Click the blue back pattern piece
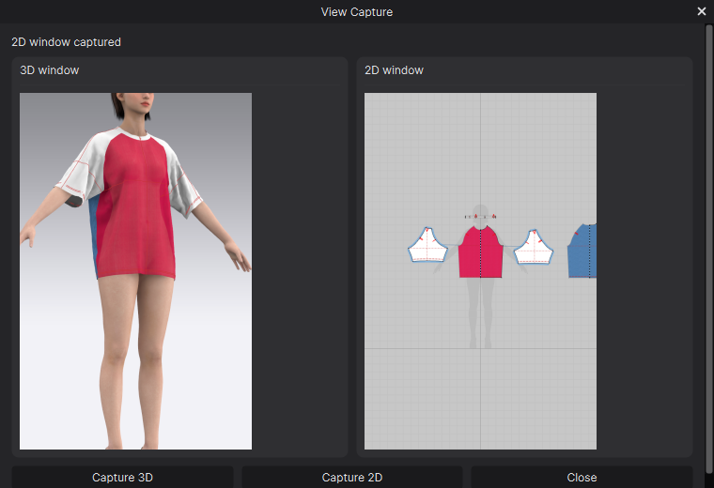The height and width of the screenshot is (488, 714). (582, 251)
